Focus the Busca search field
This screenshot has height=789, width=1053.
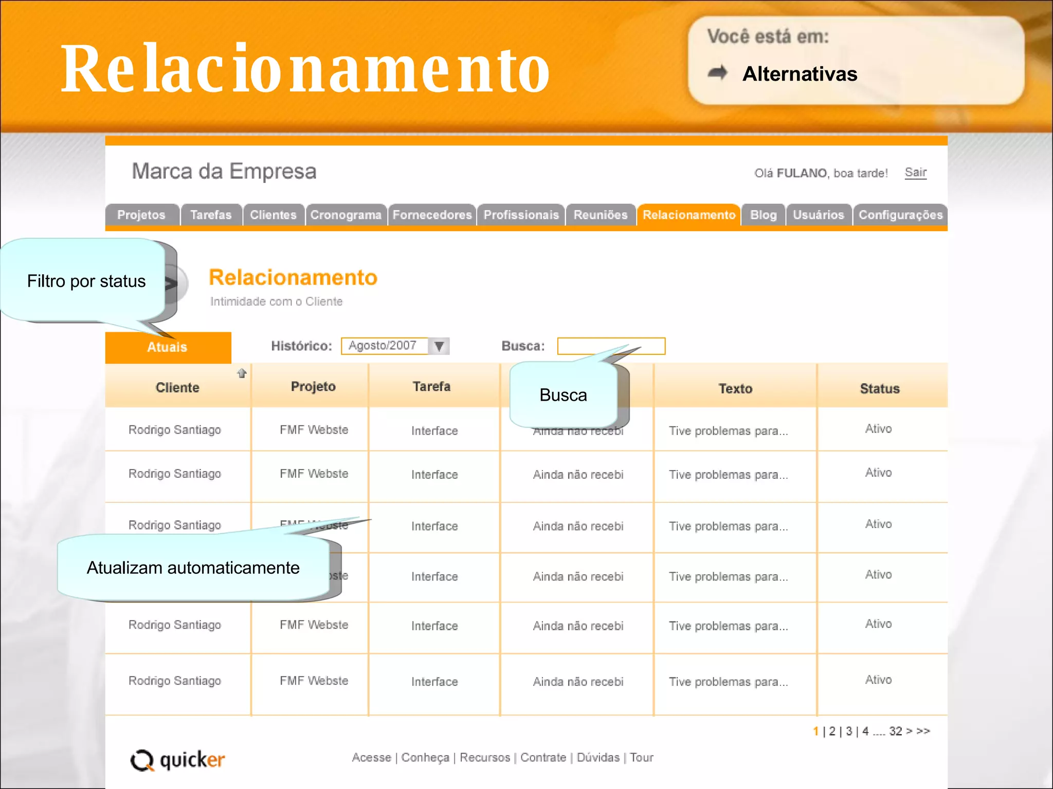click(x=611, y=346)
